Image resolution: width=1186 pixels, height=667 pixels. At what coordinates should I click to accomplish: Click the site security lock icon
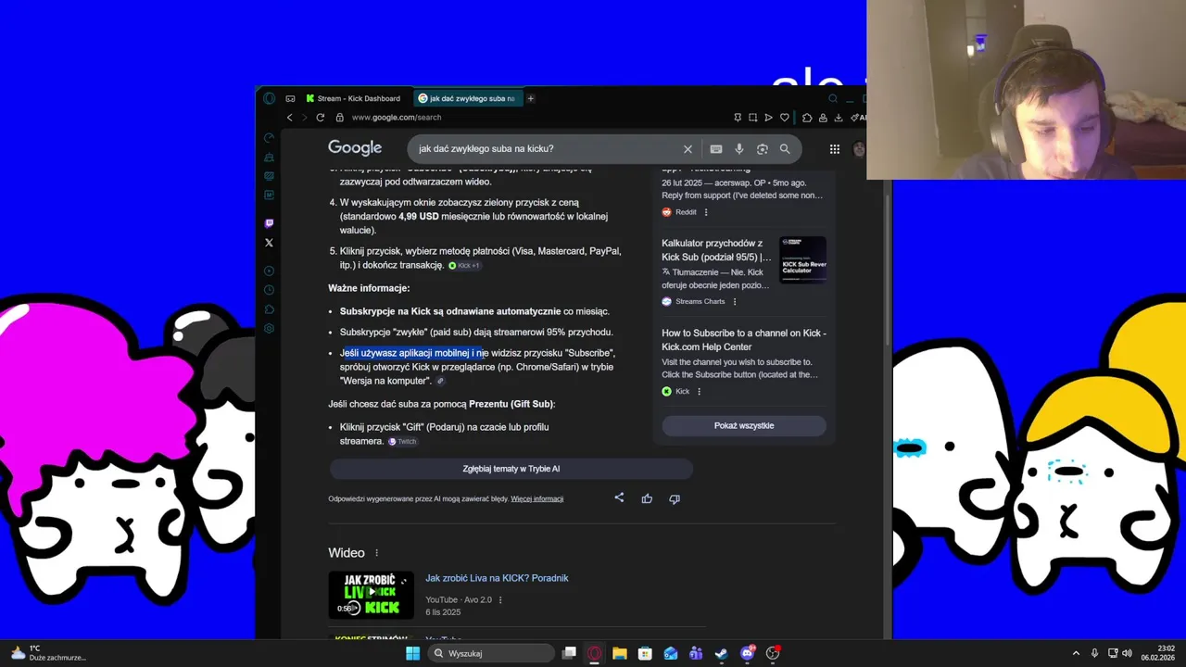coord(340,118)
